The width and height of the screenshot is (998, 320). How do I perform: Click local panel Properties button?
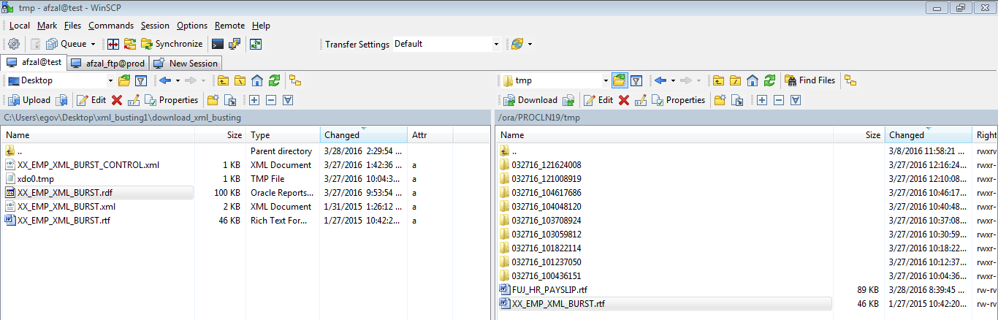click(x=172, y=100)
